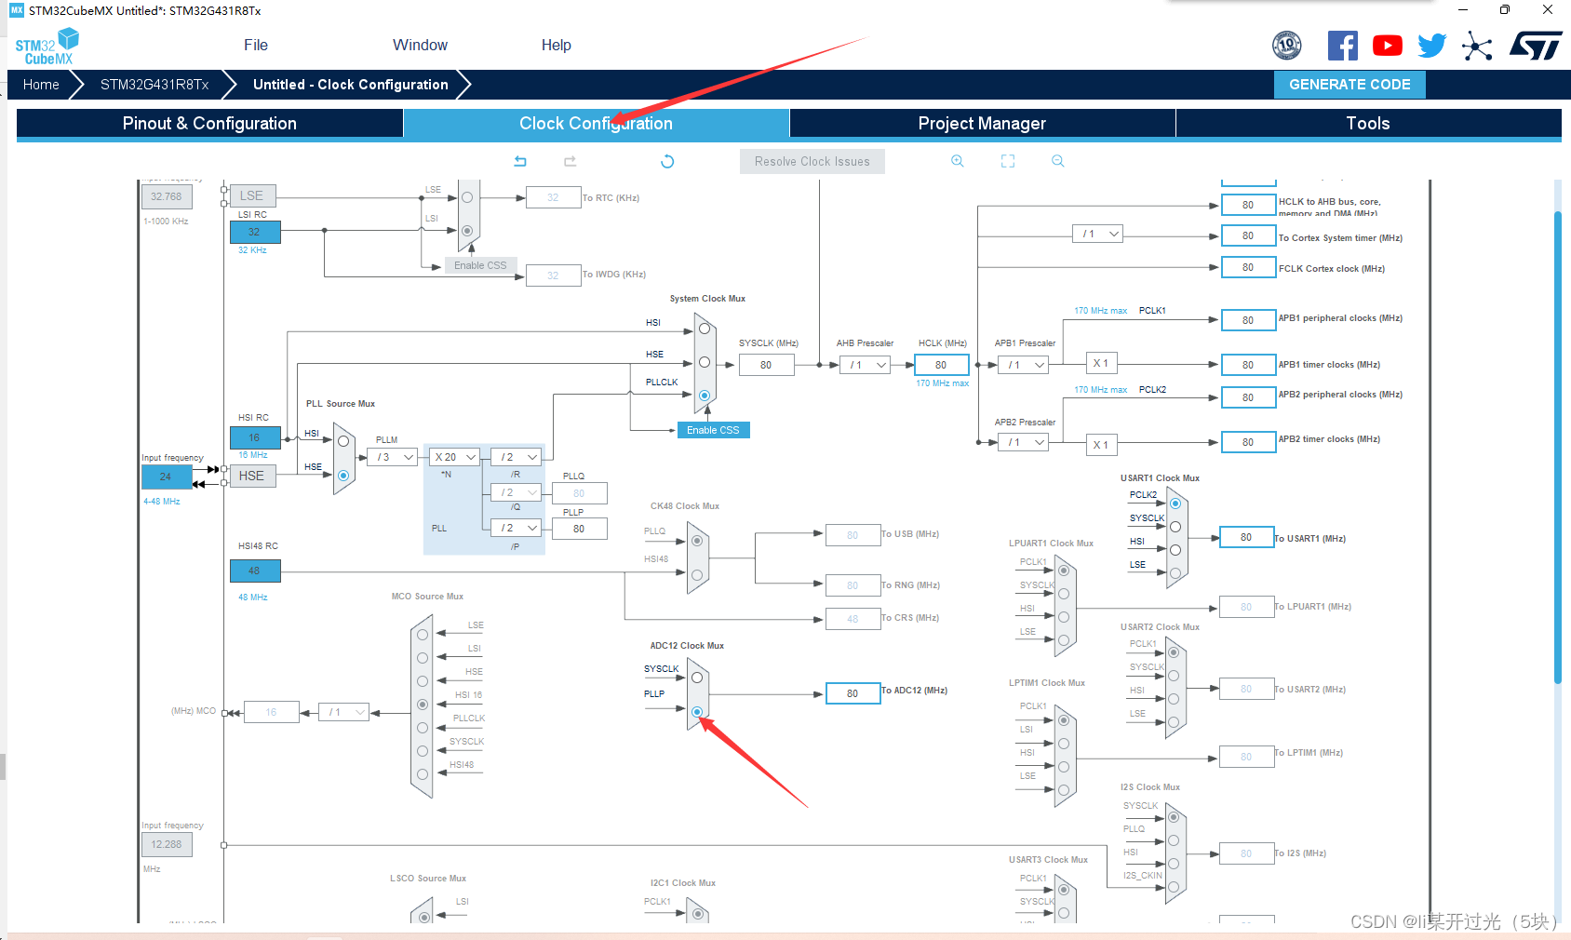
Task: Click the SYSCLK (MHz) value field
Action: point(766,365)
